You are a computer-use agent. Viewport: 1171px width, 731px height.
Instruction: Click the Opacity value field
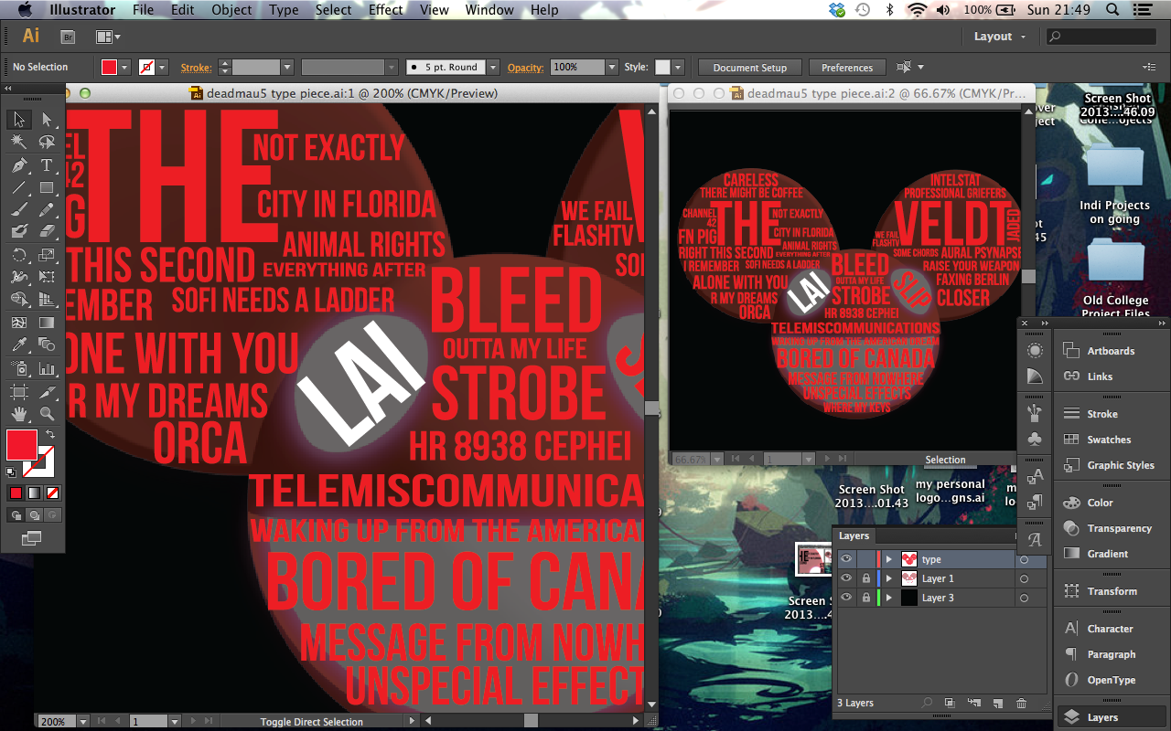coord(577,68)
